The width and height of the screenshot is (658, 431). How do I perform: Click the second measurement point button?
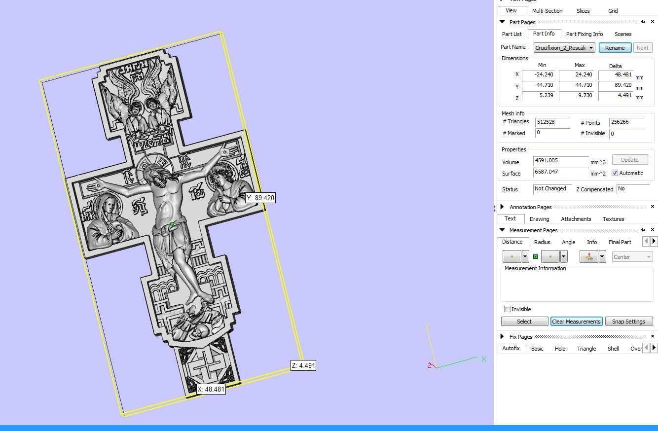pos(550,256)
